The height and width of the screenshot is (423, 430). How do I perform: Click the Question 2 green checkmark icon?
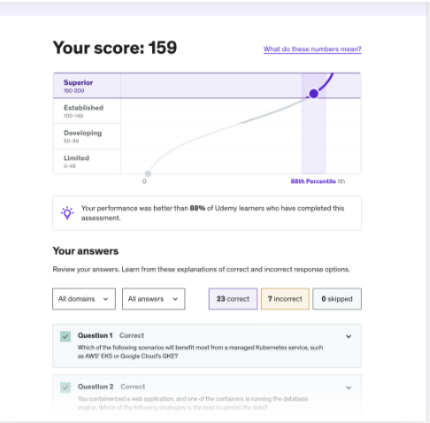65,388
